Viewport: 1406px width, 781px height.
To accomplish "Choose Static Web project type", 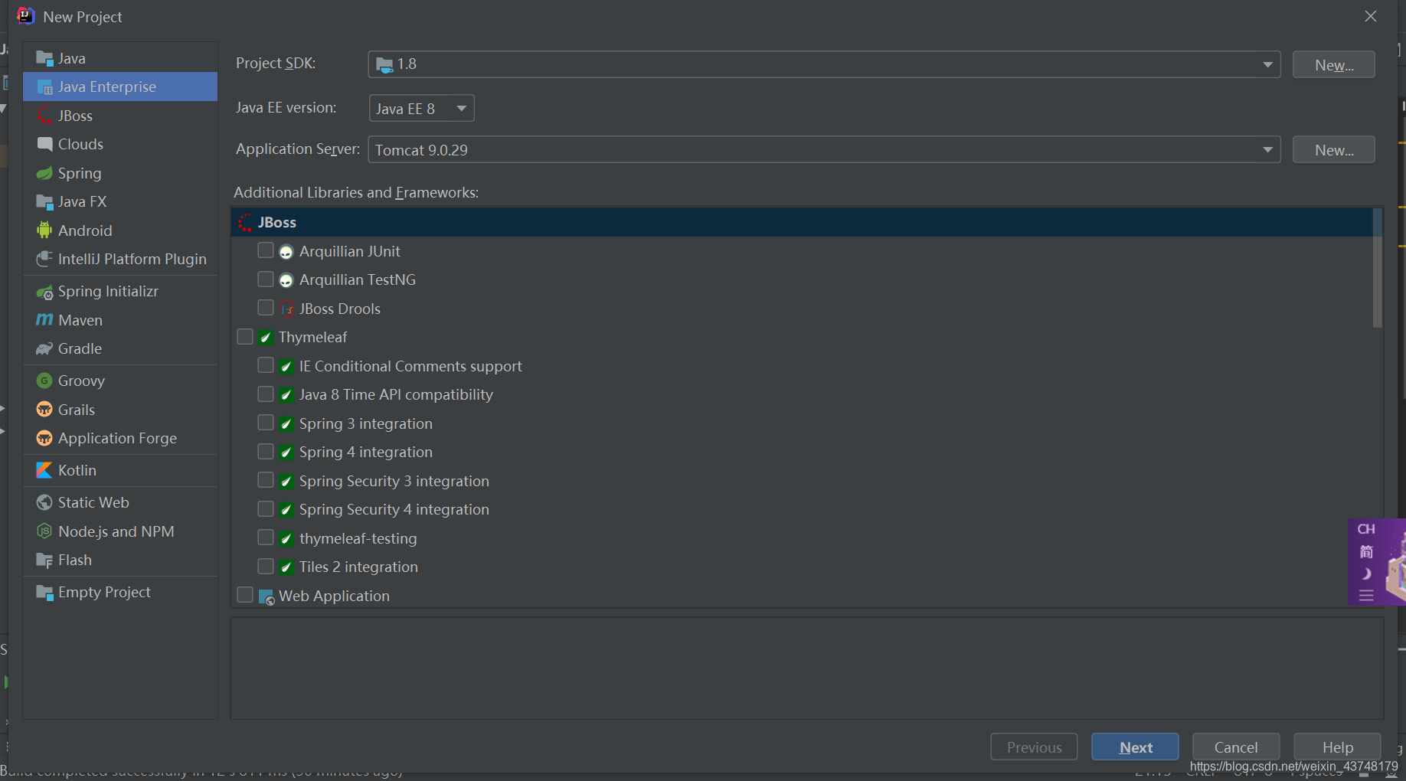I will tap(120, 502).
